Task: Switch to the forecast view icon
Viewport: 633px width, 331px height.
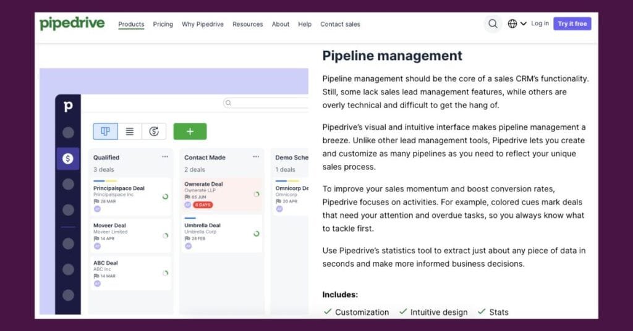Action: [x=154, y=132]
